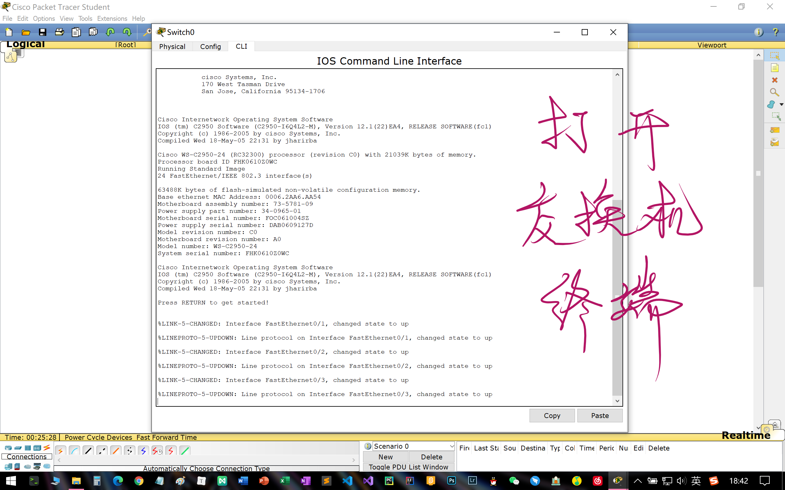
Task: Open the Extensions menu
Action: pos(112,18)
